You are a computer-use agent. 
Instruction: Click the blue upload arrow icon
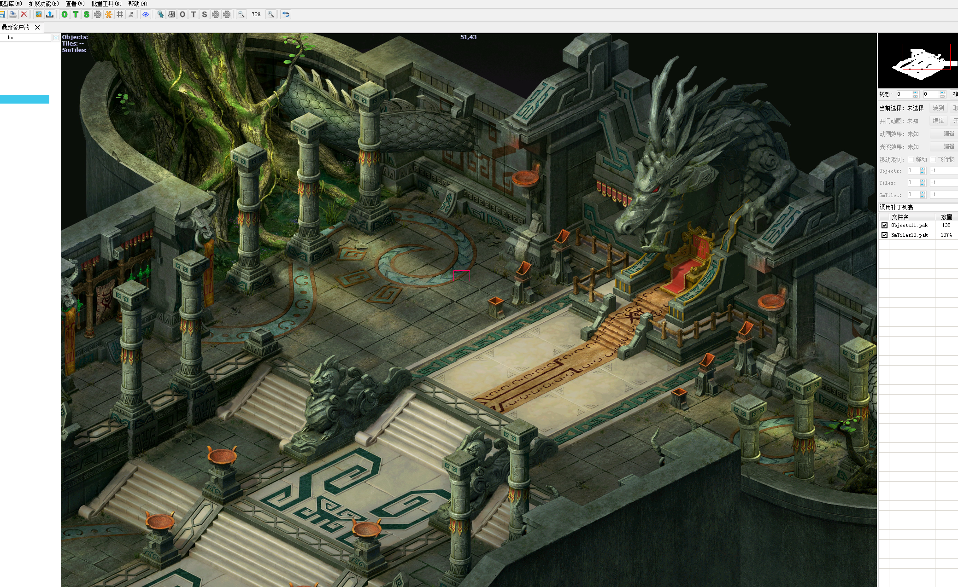click(x=50, y=14)
